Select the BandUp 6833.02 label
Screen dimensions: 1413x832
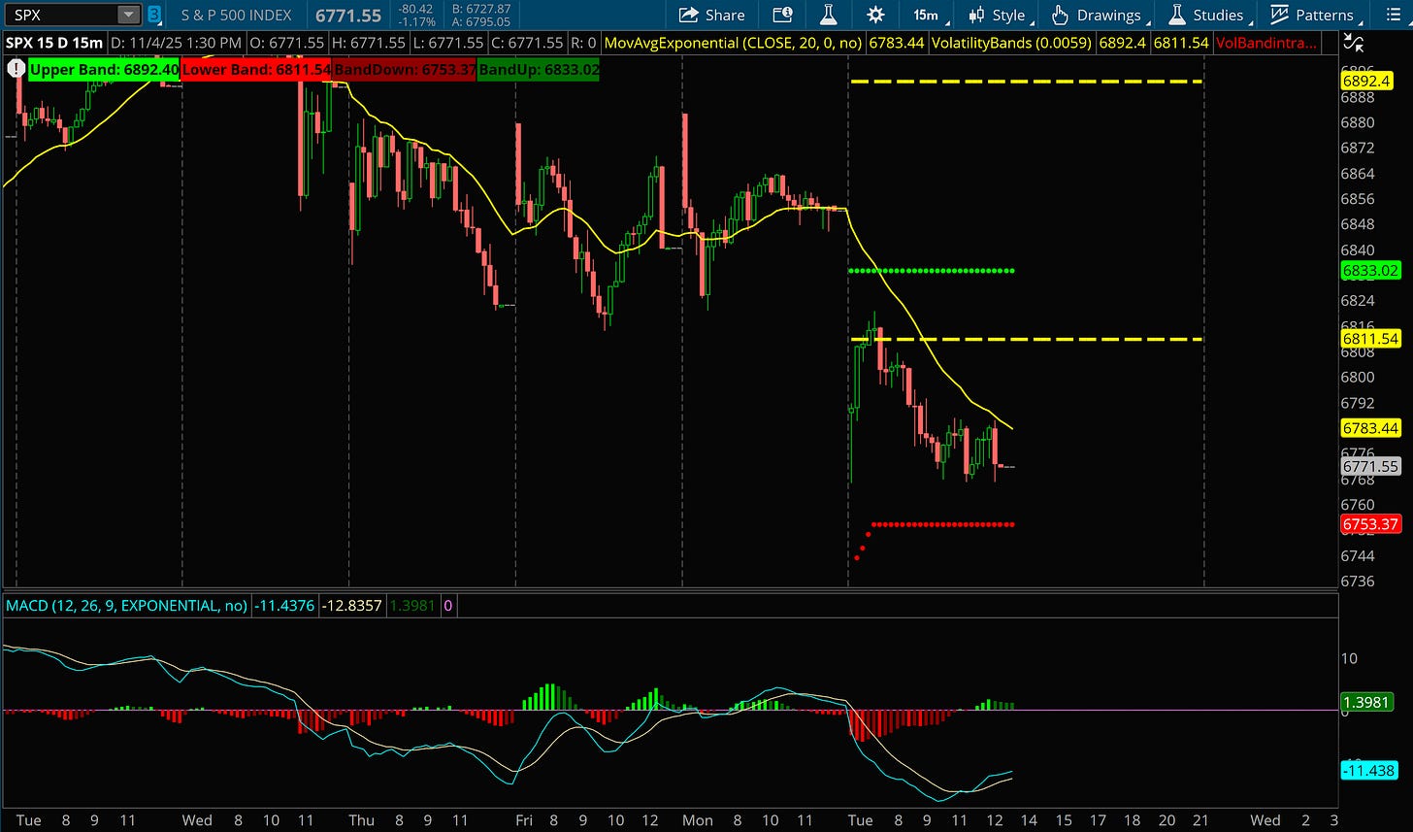(539, 70)
